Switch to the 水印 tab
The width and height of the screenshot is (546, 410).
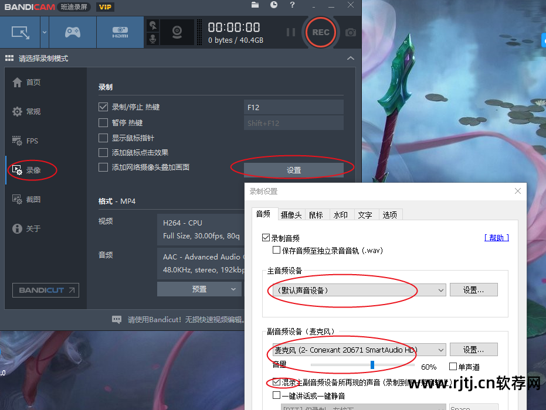coord(341,215)
